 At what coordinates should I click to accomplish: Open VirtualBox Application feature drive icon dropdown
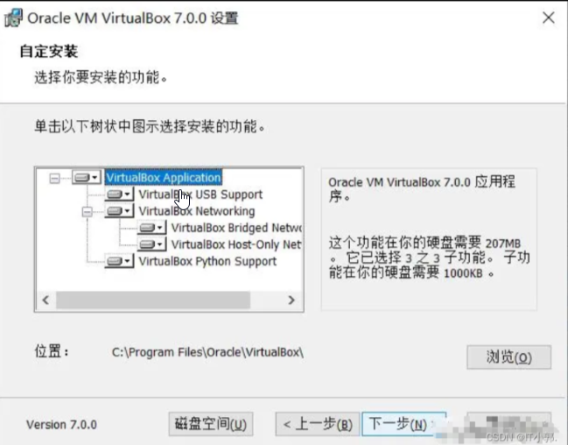pos(87,177)
